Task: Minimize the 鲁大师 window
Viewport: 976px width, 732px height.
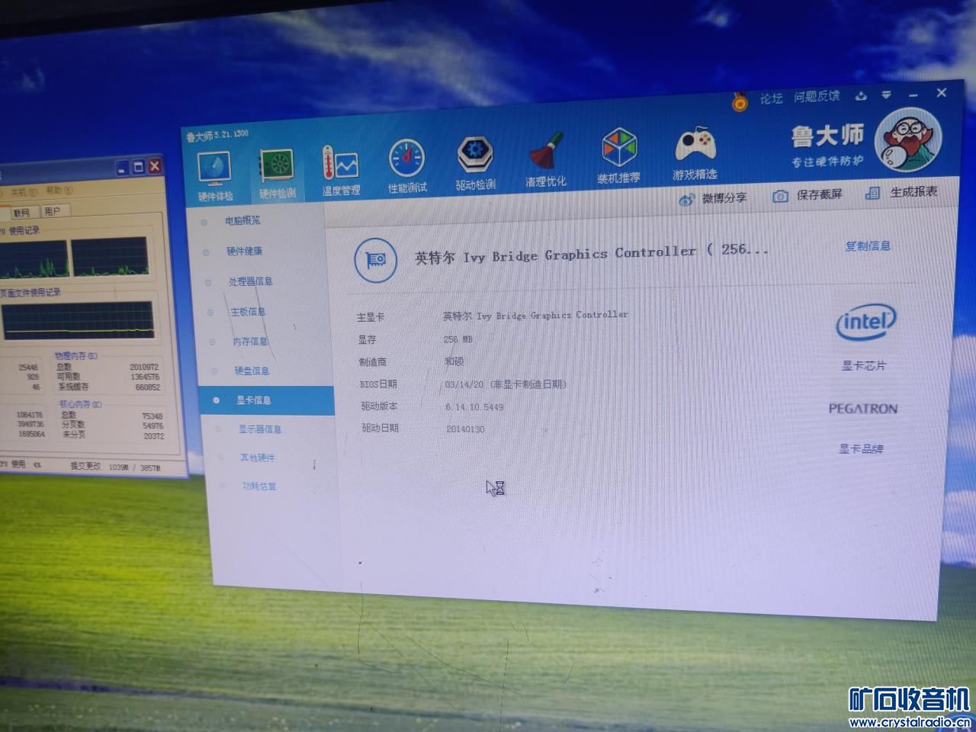Action: 913,95
